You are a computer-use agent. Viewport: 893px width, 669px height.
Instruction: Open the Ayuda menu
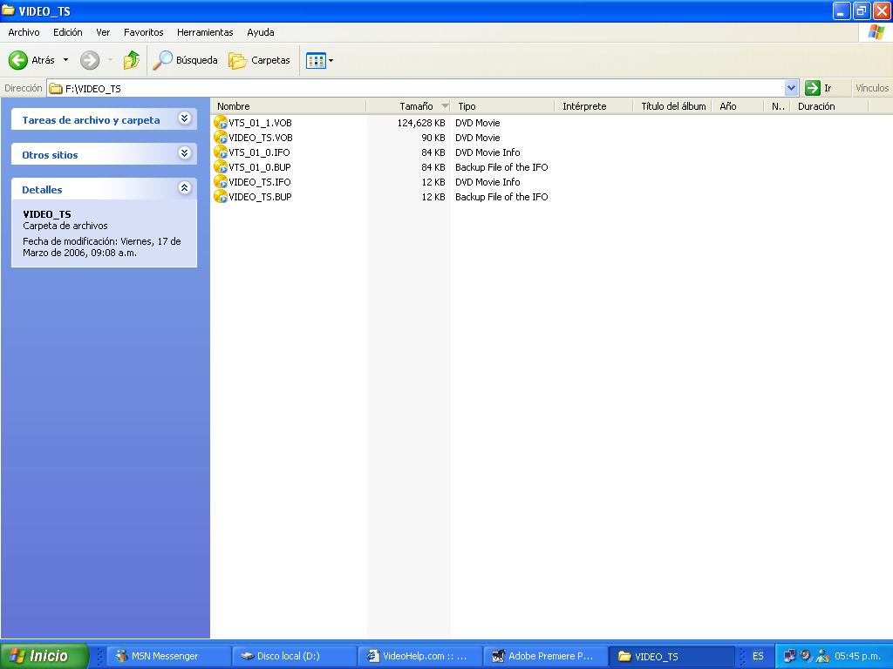pos(261,32)
